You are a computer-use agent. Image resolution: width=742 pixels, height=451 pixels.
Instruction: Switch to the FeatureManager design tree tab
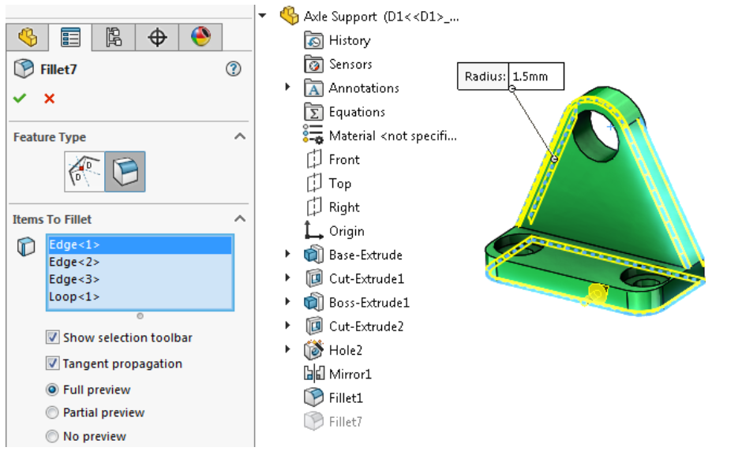(x=28, y=37)
